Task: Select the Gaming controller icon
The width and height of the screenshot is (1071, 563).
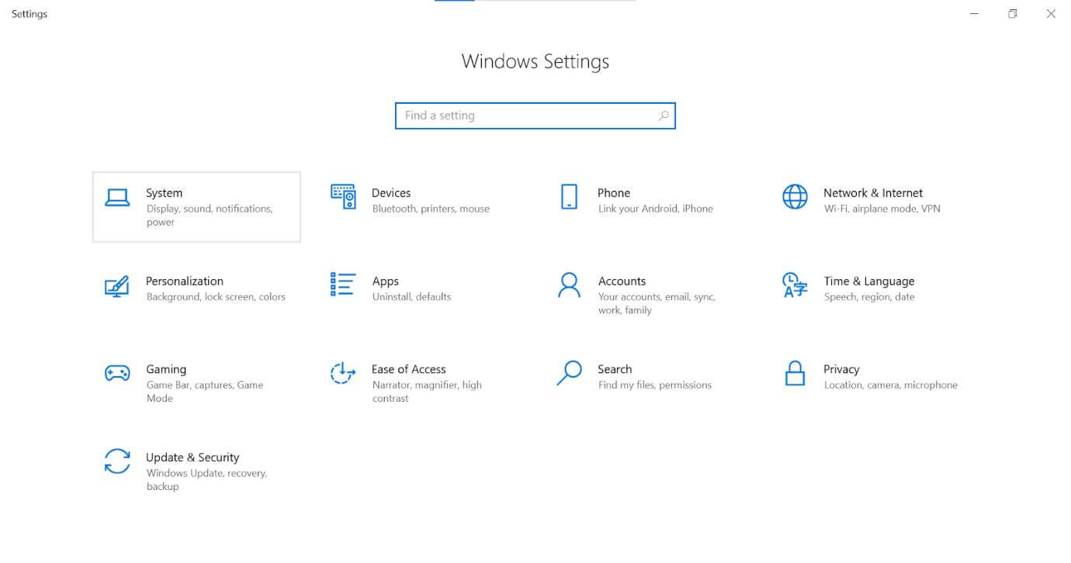Action: coord(117,373)
